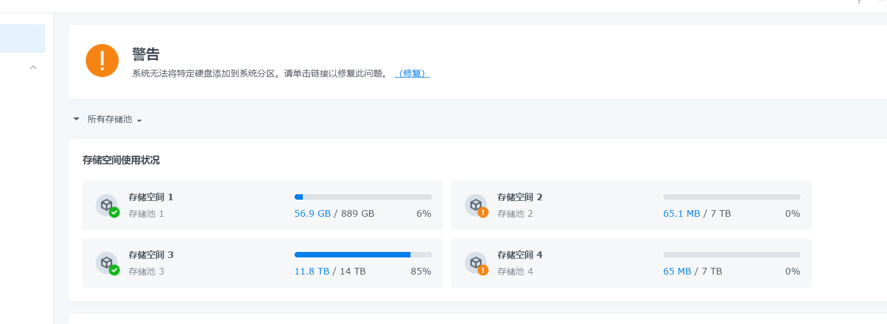
Task: Open the 存储空间 2 title
Action: click(x=520, y=197)
